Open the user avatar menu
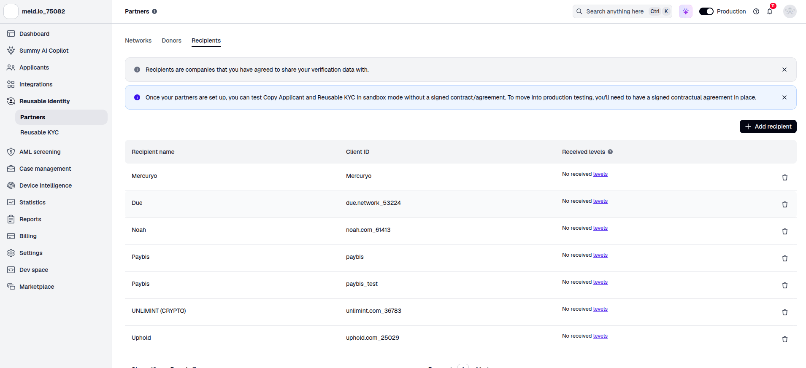This screenshot has width=806, height=368. pos(790,11)
